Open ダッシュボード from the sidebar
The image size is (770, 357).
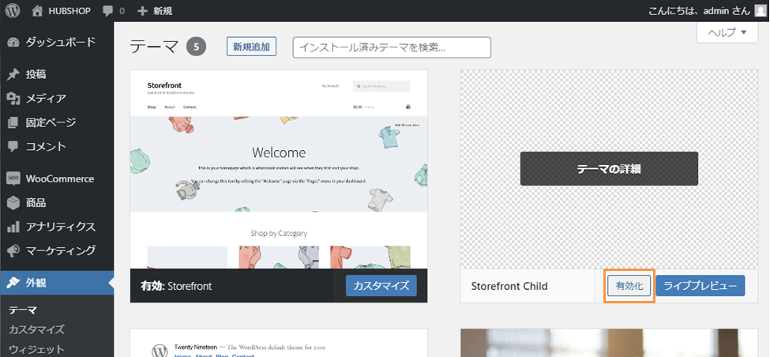60,42
